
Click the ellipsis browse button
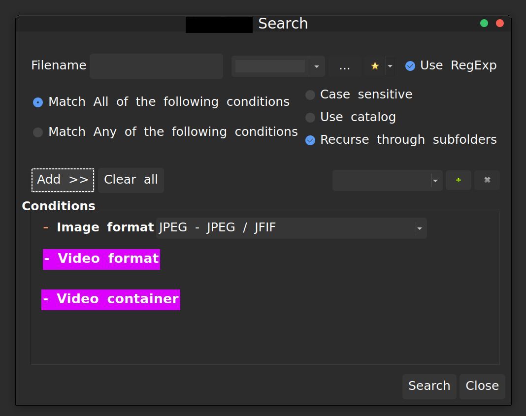pyautogui.click(x=345, y=66)
